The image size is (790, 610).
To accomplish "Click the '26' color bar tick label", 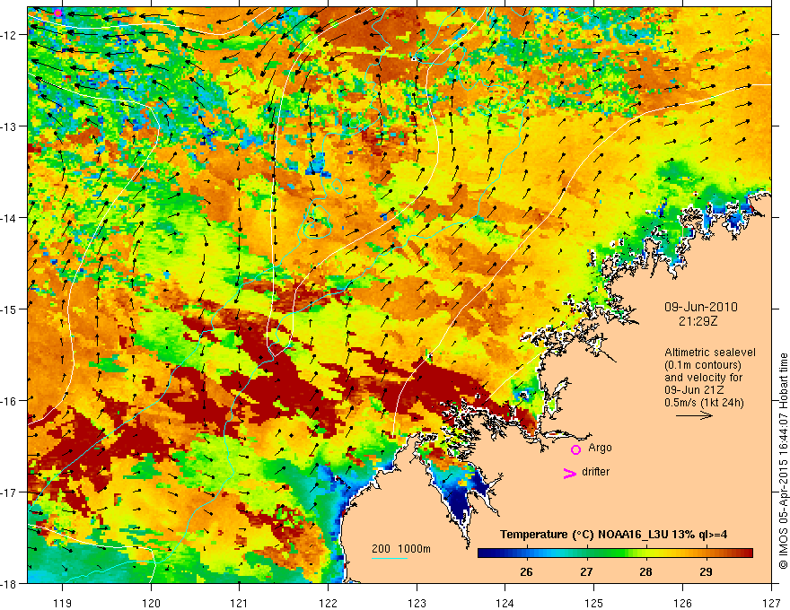I will pyautogui.click(x=526, y=571).
